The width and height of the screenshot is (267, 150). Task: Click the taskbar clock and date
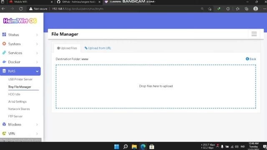point(253,146)
